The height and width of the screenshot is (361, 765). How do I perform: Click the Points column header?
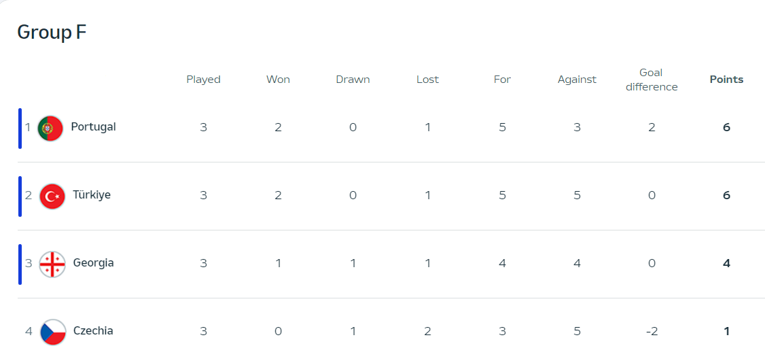click(x=726, y=80)
